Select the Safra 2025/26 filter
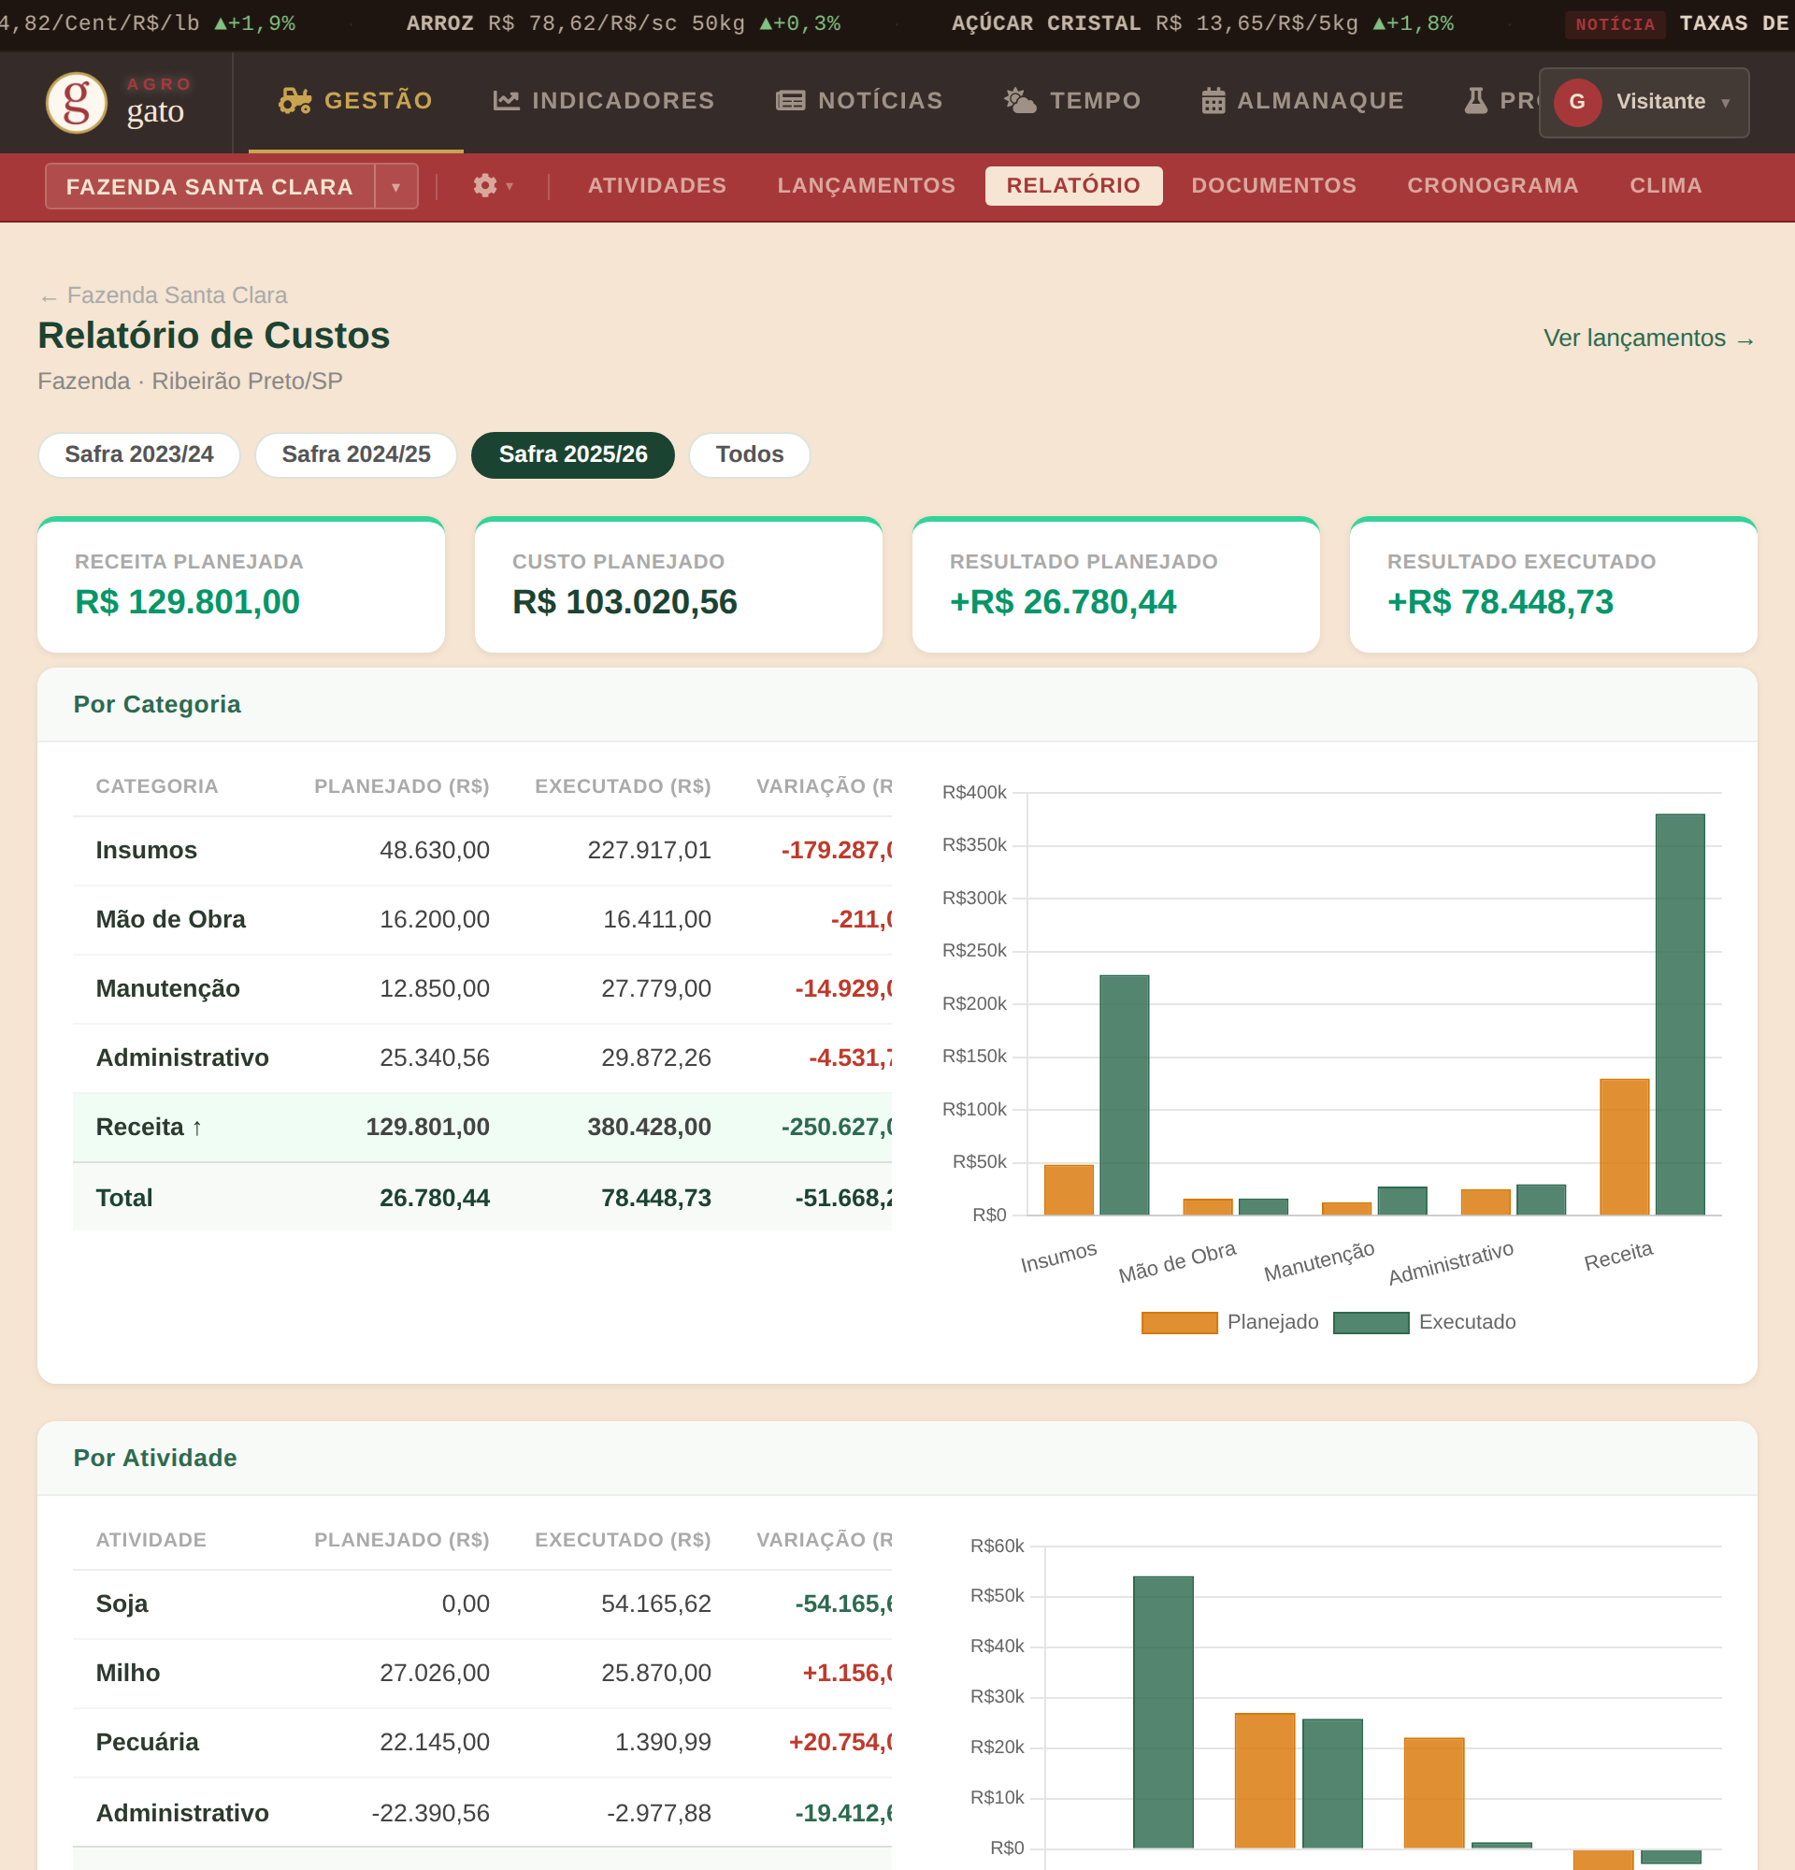This screenshot has width=1795, height=1870. point(573,454)
